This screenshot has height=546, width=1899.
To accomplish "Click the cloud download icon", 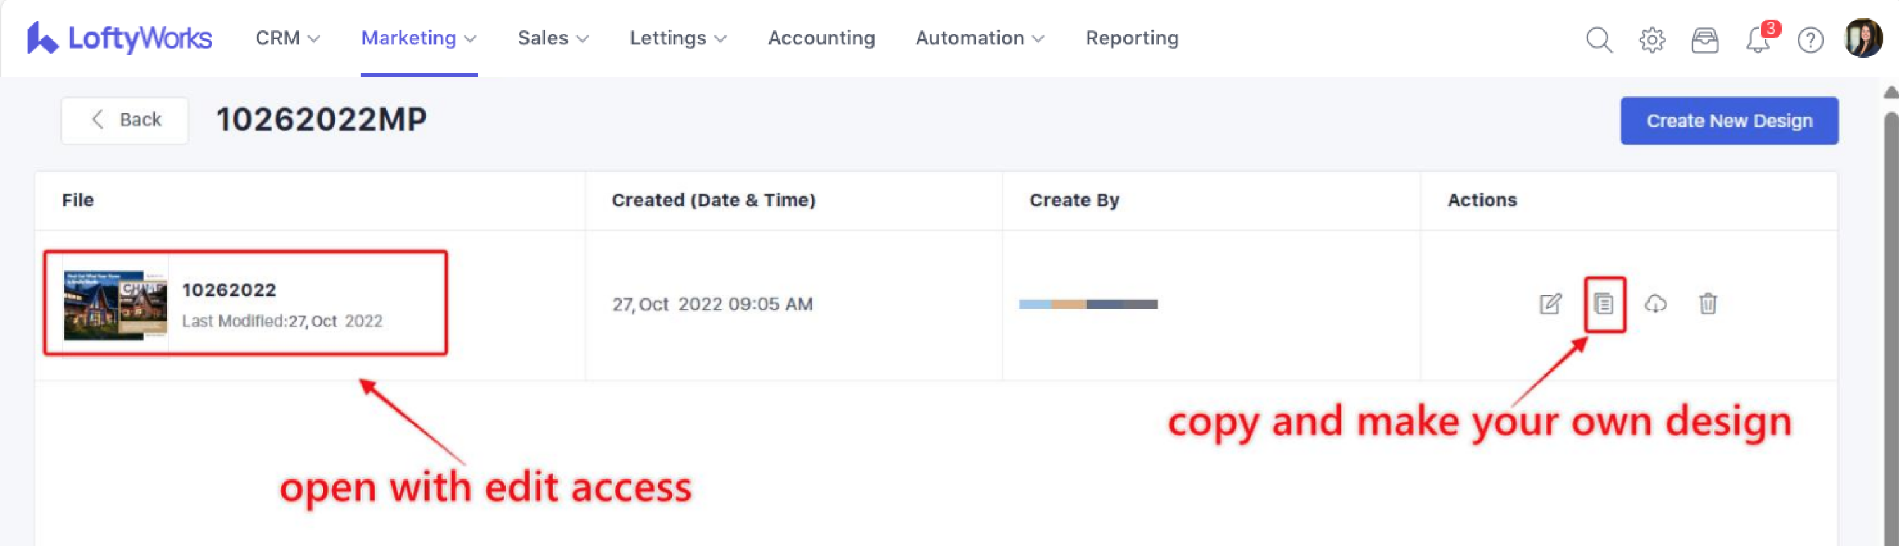I will pos(1655,304).
